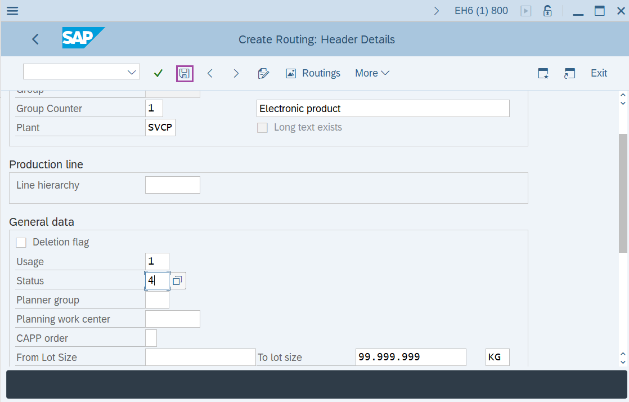This screenshot has width=629, height=402.
Task: Enable the Deletion flag checkbox
Action: [x=21, y=242]
